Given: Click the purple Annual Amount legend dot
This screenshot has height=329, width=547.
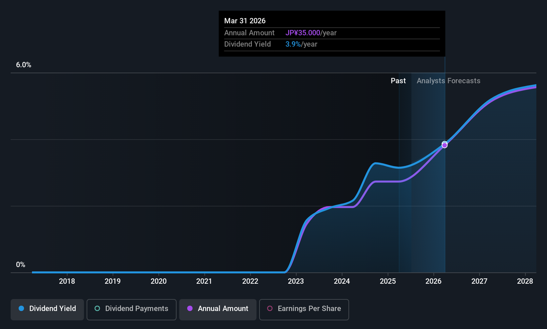Looking at the screenshot, I should (x=190, y=308).
